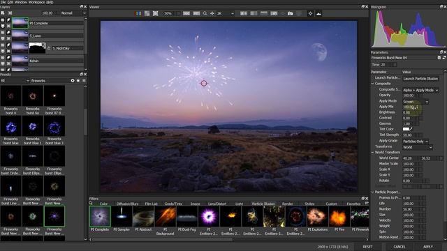Open the layer blend mode Normal dropdown
The width and height of the screenshot is (447, 251).
(73, 13)
